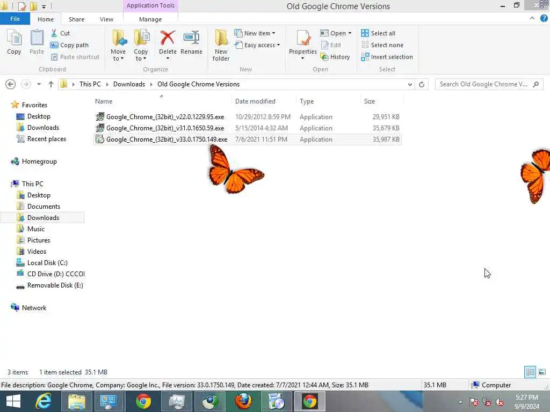Select the Home ribbon tab
Screen dimensions: 550x412
point(46,19)
